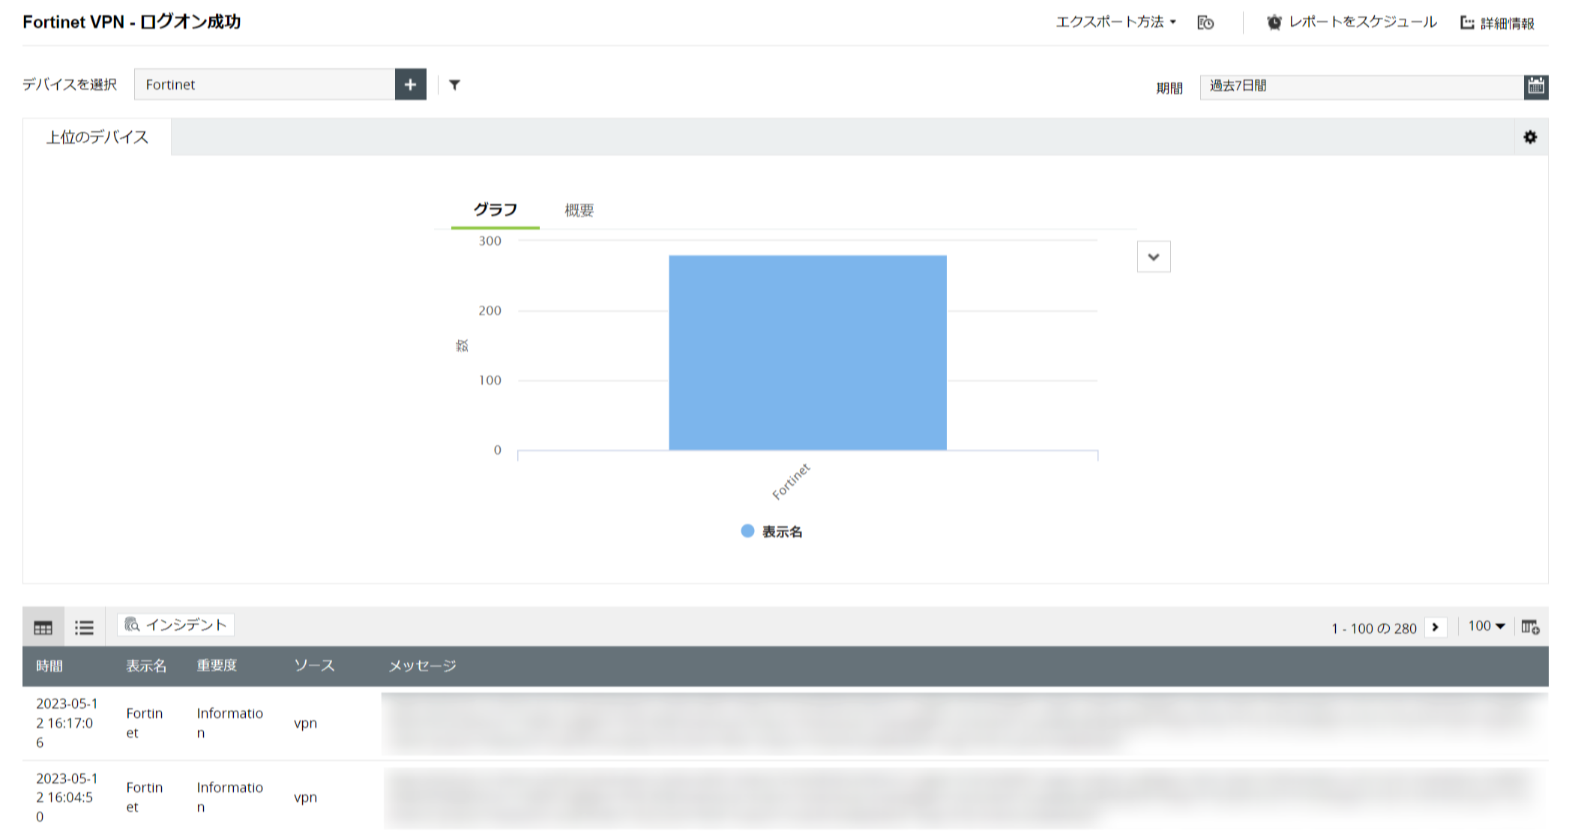Screen dimensions: 1569x831
Task: Open the calendar period picker icon
Action: [1535, 86]
